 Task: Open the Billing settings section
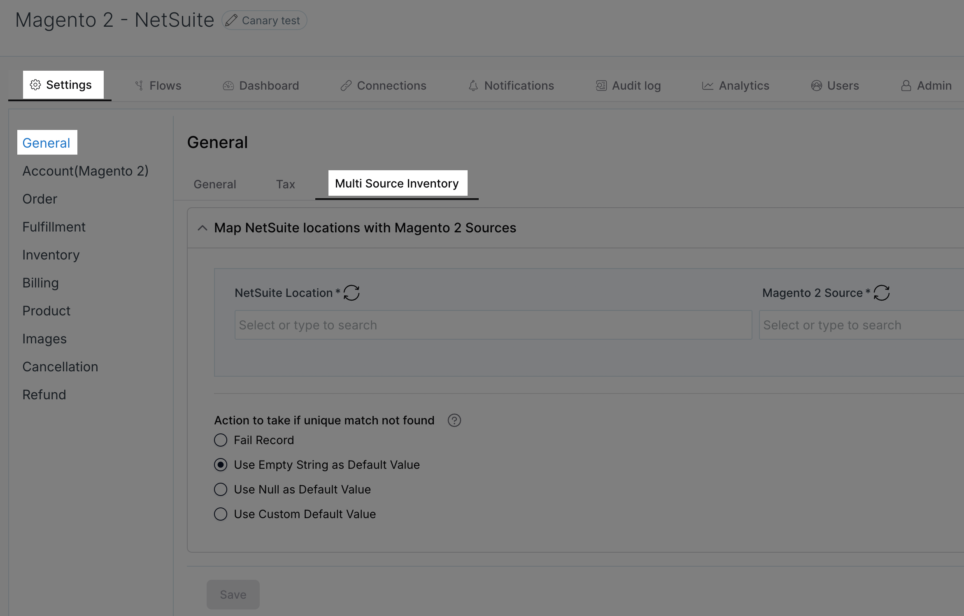tap(41, 283)
